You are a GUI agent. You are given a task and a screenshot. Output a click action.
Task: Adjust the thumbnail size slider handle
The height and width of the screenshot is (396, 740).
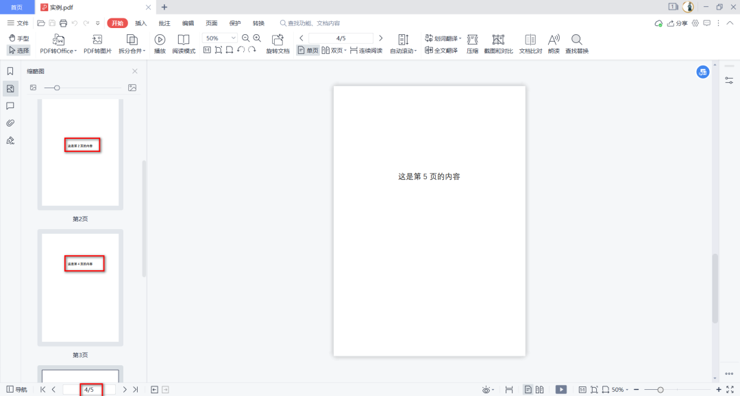[x=57, y=88]
